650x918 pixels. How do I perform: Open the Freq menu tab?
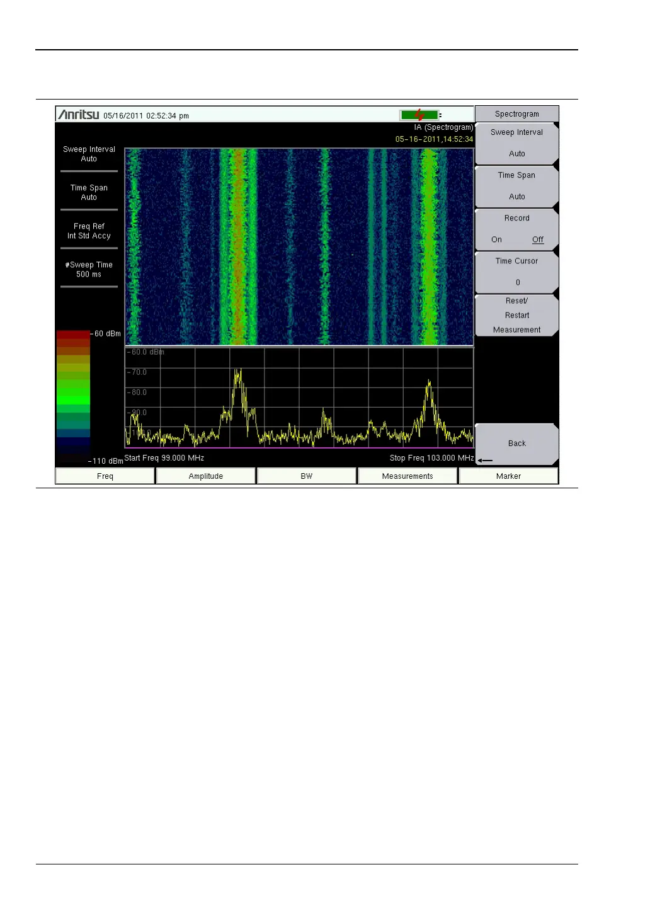105,476
